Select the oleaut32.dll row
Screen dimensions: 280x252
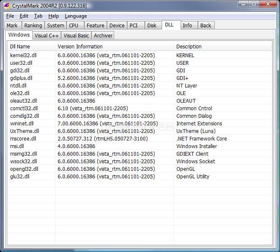tap(140, 101)
